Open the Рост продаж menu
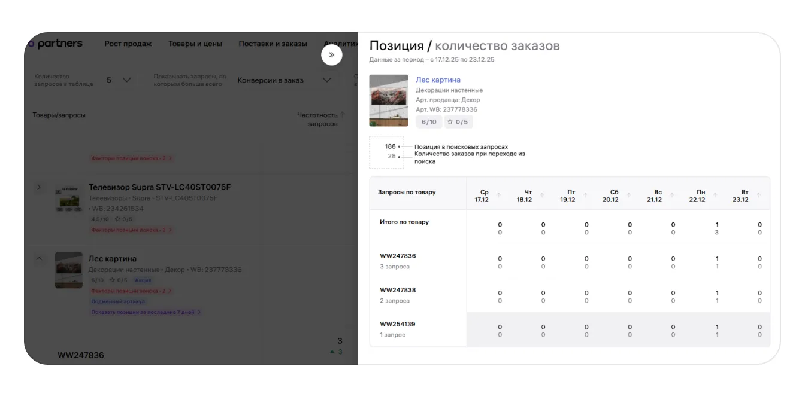The width and height of the screenshot is (805, 397). [x=128, y=44]
